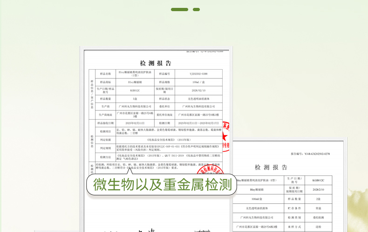Click 生产日期/批号 label in right report
This screenshot has height=232, width=368.
coord(294,180)
